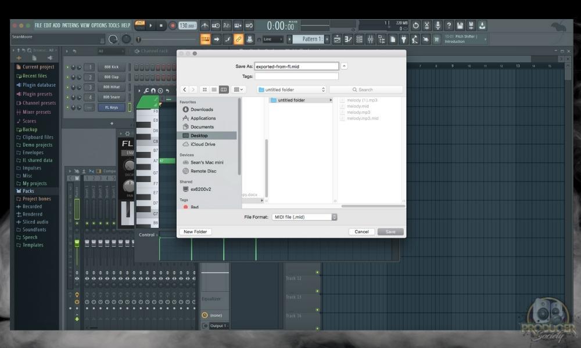Switch save dialog to icon view
This screenshot has height=348, width=581.
tap(205, 89)
